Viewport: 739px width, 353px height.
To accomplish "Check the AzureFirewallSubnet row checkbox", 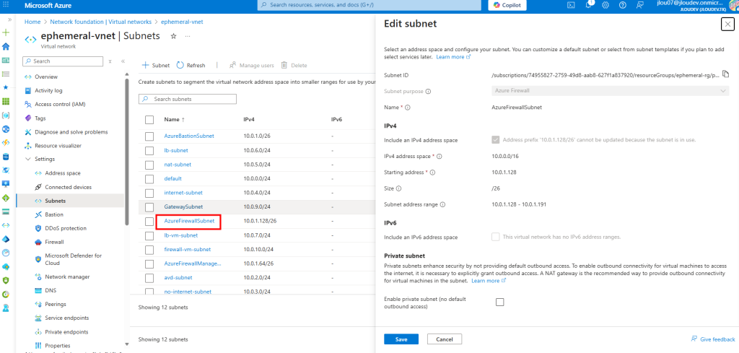I will 149,221.
